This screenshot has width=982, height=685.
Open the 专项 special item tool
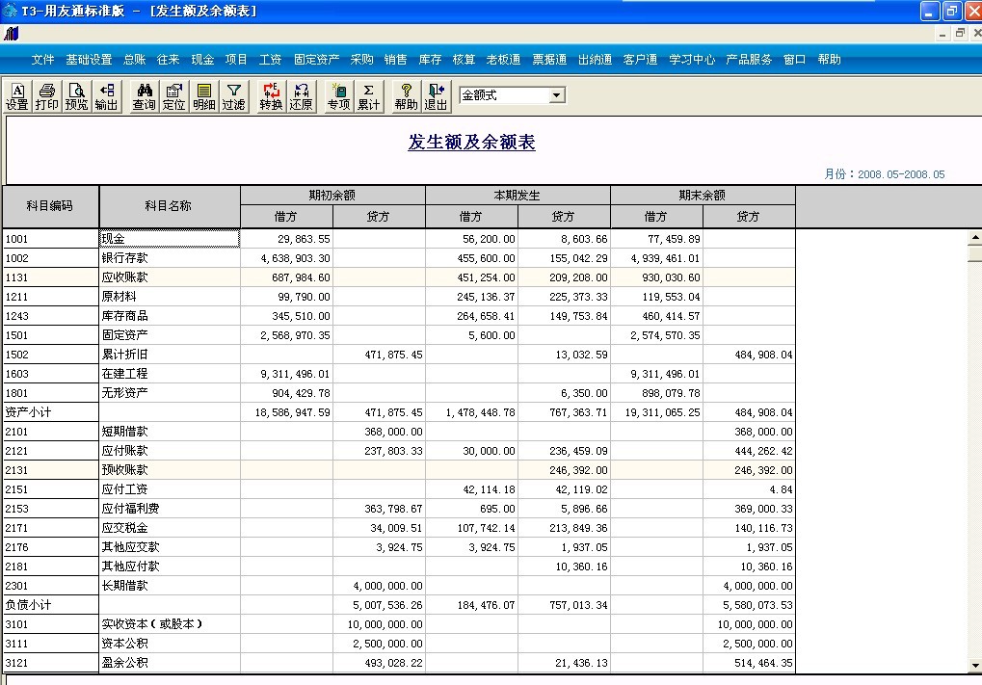(x=339, y=96)
